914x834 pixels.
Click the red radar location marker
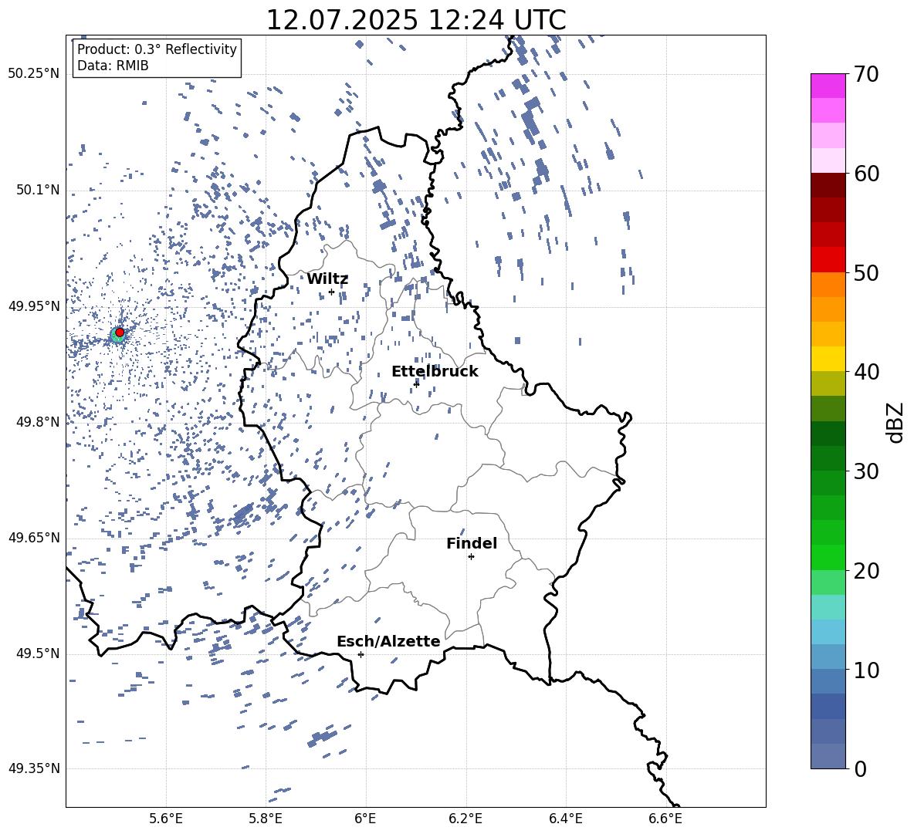pyautogui.click(x=120, y=332)
